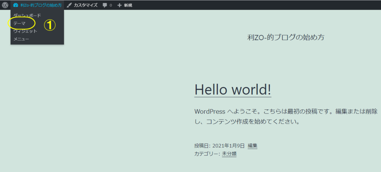The height and width of the screenshot is (172, 381).
Task: Click the site title 利ZO-的ブログの始め方 on page
Action: click(286, 37)
